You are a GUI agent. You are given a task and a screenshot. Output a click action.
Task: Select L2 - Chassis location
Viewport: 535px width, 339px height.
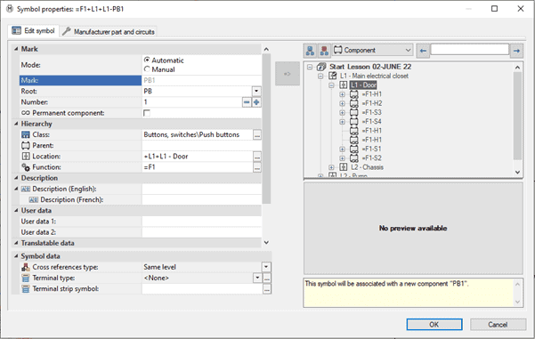(367, 167)
